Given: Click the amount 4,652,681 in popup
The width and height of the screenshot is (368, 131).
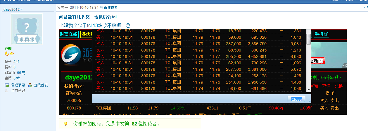Looking at the screenshot, I should [x=257, y=56].
